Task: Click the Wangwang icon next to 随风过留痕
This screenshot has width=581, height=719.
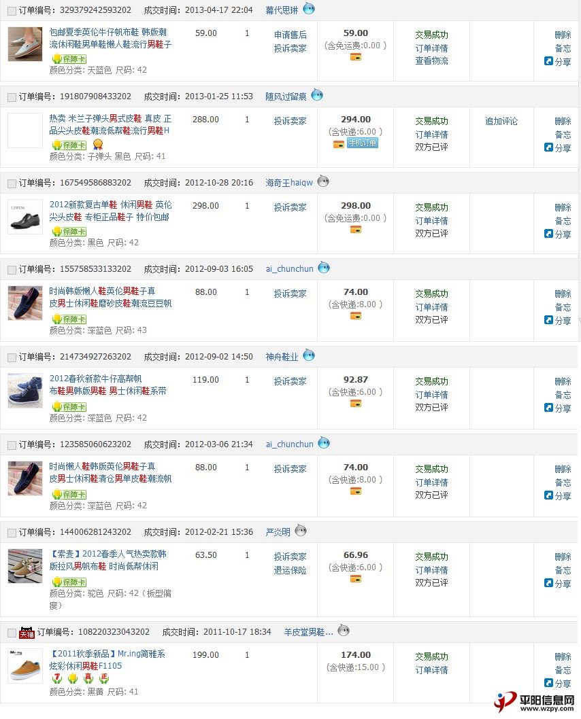Action: (x=317, y=95)
